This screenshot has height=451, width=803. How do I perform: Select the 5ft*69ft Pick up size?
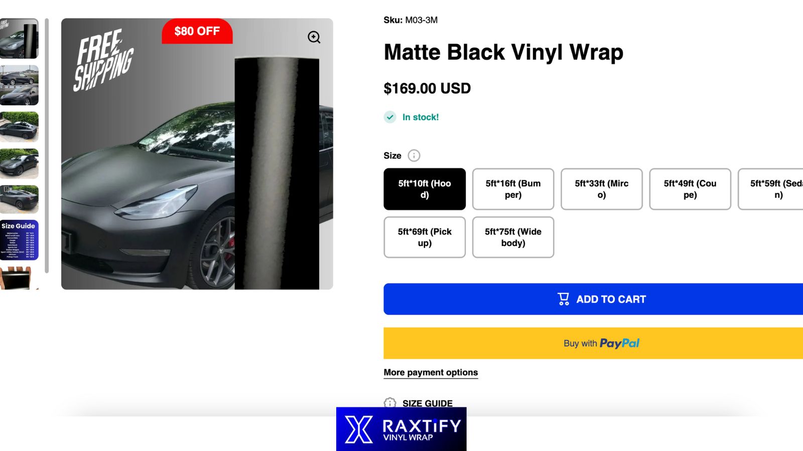(x=425, y=238)
